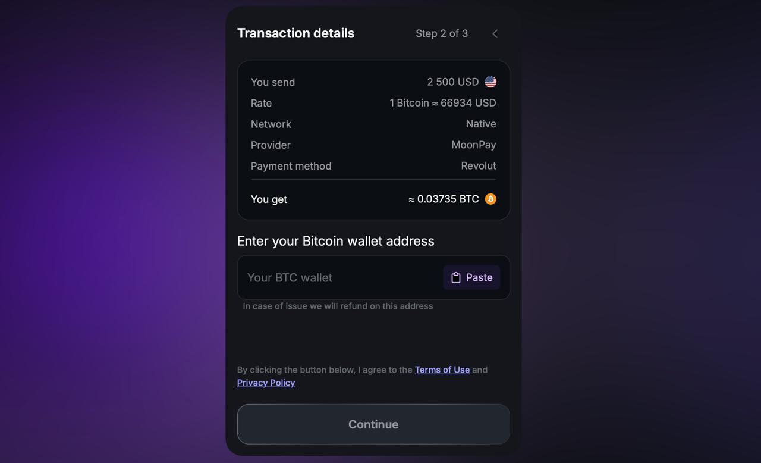Click the US flag icon next to USD

pos(489,82)
